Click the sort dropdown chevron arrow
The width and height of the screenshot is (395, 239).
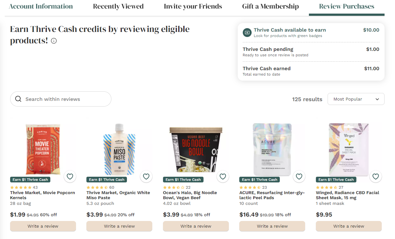tap(377, 99)
